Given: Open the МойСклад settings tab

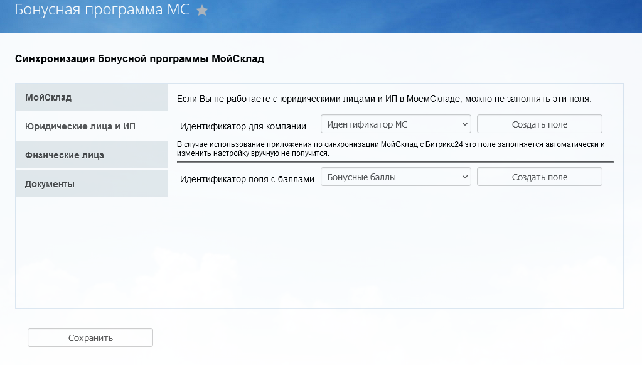Looking at the screenshot, I should coord(91,97).
